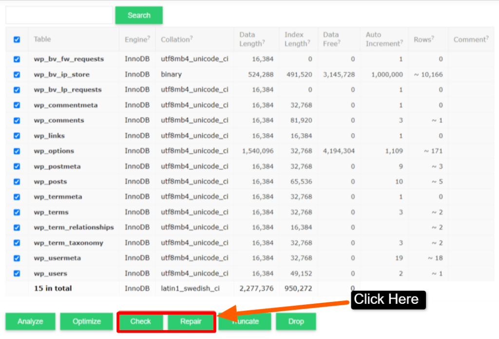Click the Engine column header
Image resolution: width=499 pixels, height=339 pixels.
click(137, 40)
